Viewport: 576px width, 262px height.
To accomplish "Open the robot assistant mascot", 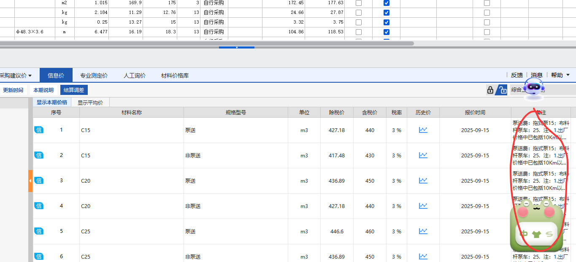I will (x=534, y=89).
